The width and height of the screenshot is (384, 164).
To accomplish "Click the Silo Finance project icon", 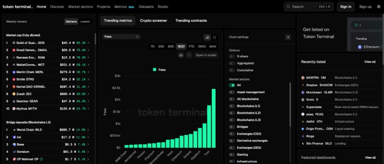I will [303, 143].
